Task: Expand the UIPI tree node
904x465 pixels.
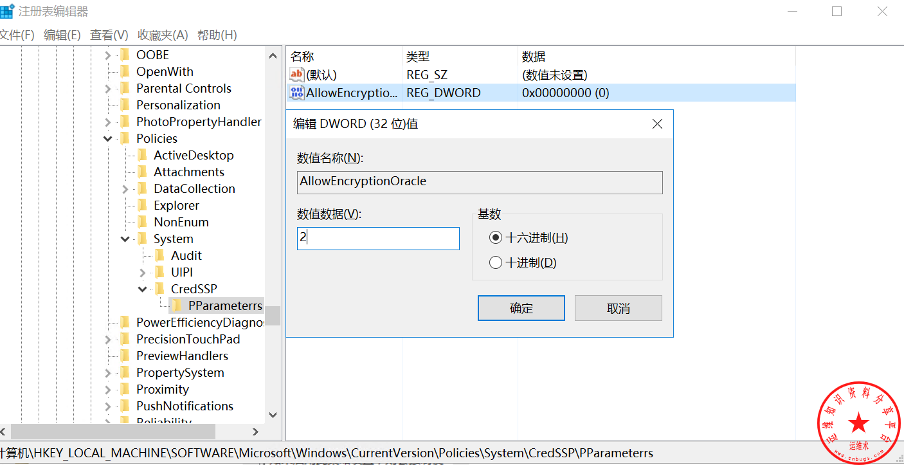Action: [143, 272]
